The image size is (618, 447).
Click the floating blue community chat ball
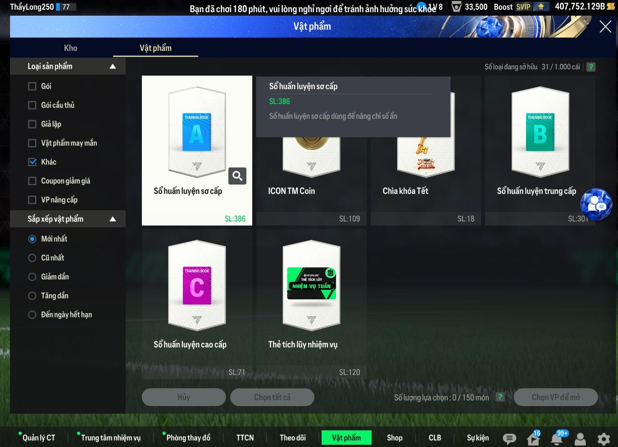pyautogui.click(x=596, y=204)
